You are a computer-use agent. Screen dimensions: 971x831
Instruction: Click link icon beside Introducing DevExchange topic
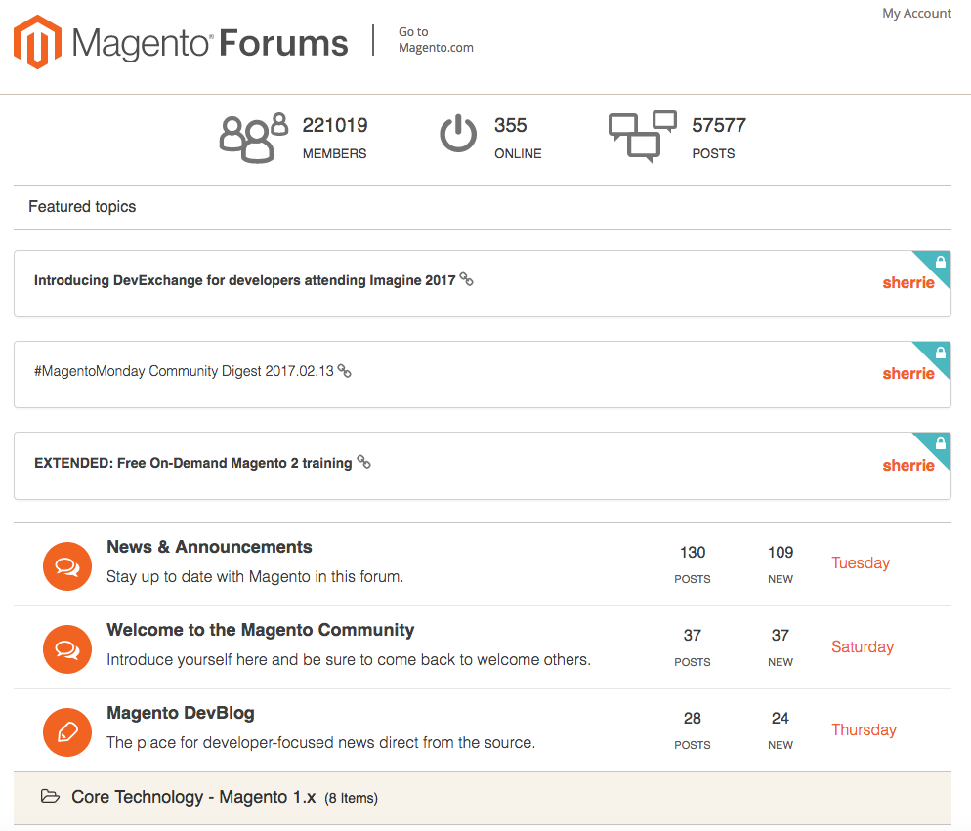(466, 280)
